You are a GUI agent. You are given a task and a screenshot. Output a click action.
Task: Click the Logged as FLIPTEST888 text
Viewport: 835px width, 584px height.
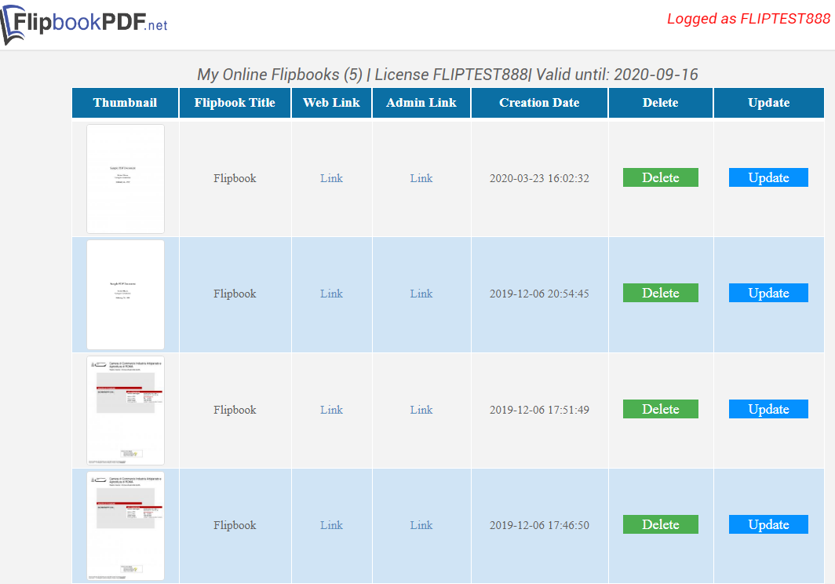(x=748, y=19)
